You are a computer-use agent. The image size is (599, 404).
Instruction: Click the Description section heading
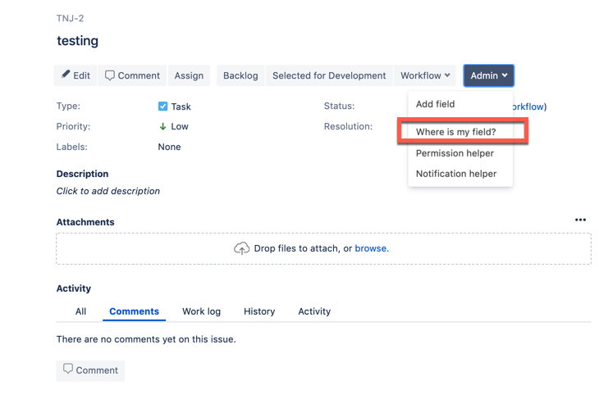pyautogui.click(x=83, y=174)
